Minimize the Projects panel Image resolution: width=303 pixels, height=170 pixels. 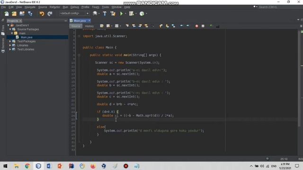tap(66, 21)
